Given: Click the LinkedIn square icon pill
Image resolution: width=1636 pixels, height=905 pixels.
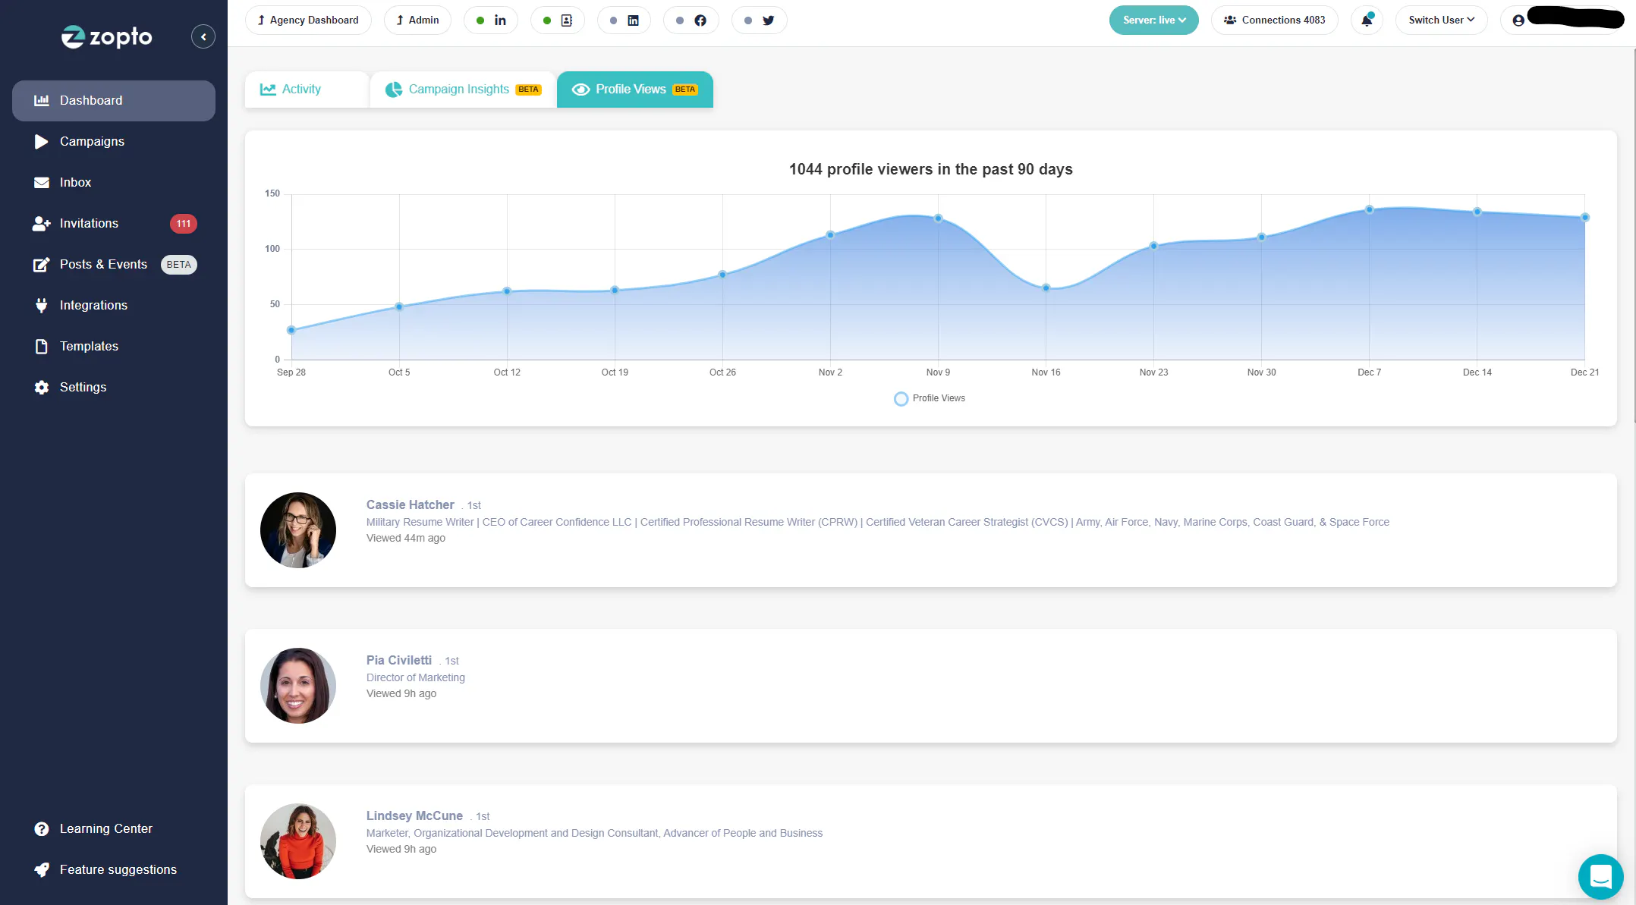Looking at the screenshot, I should coord(625,20).
